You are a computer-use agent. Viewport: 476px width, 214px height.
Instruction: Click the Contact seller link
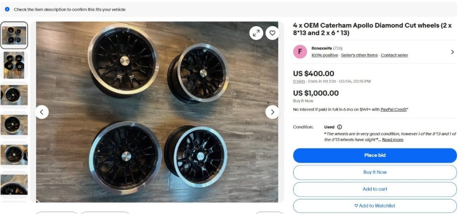(394, 56)
